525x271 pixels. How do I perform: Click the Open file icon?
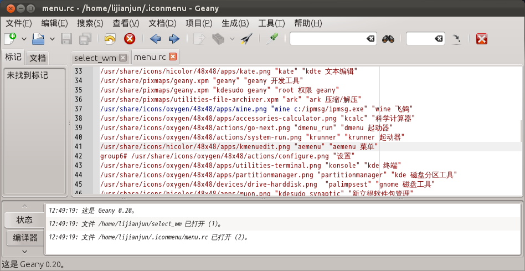tap(39, 39)
